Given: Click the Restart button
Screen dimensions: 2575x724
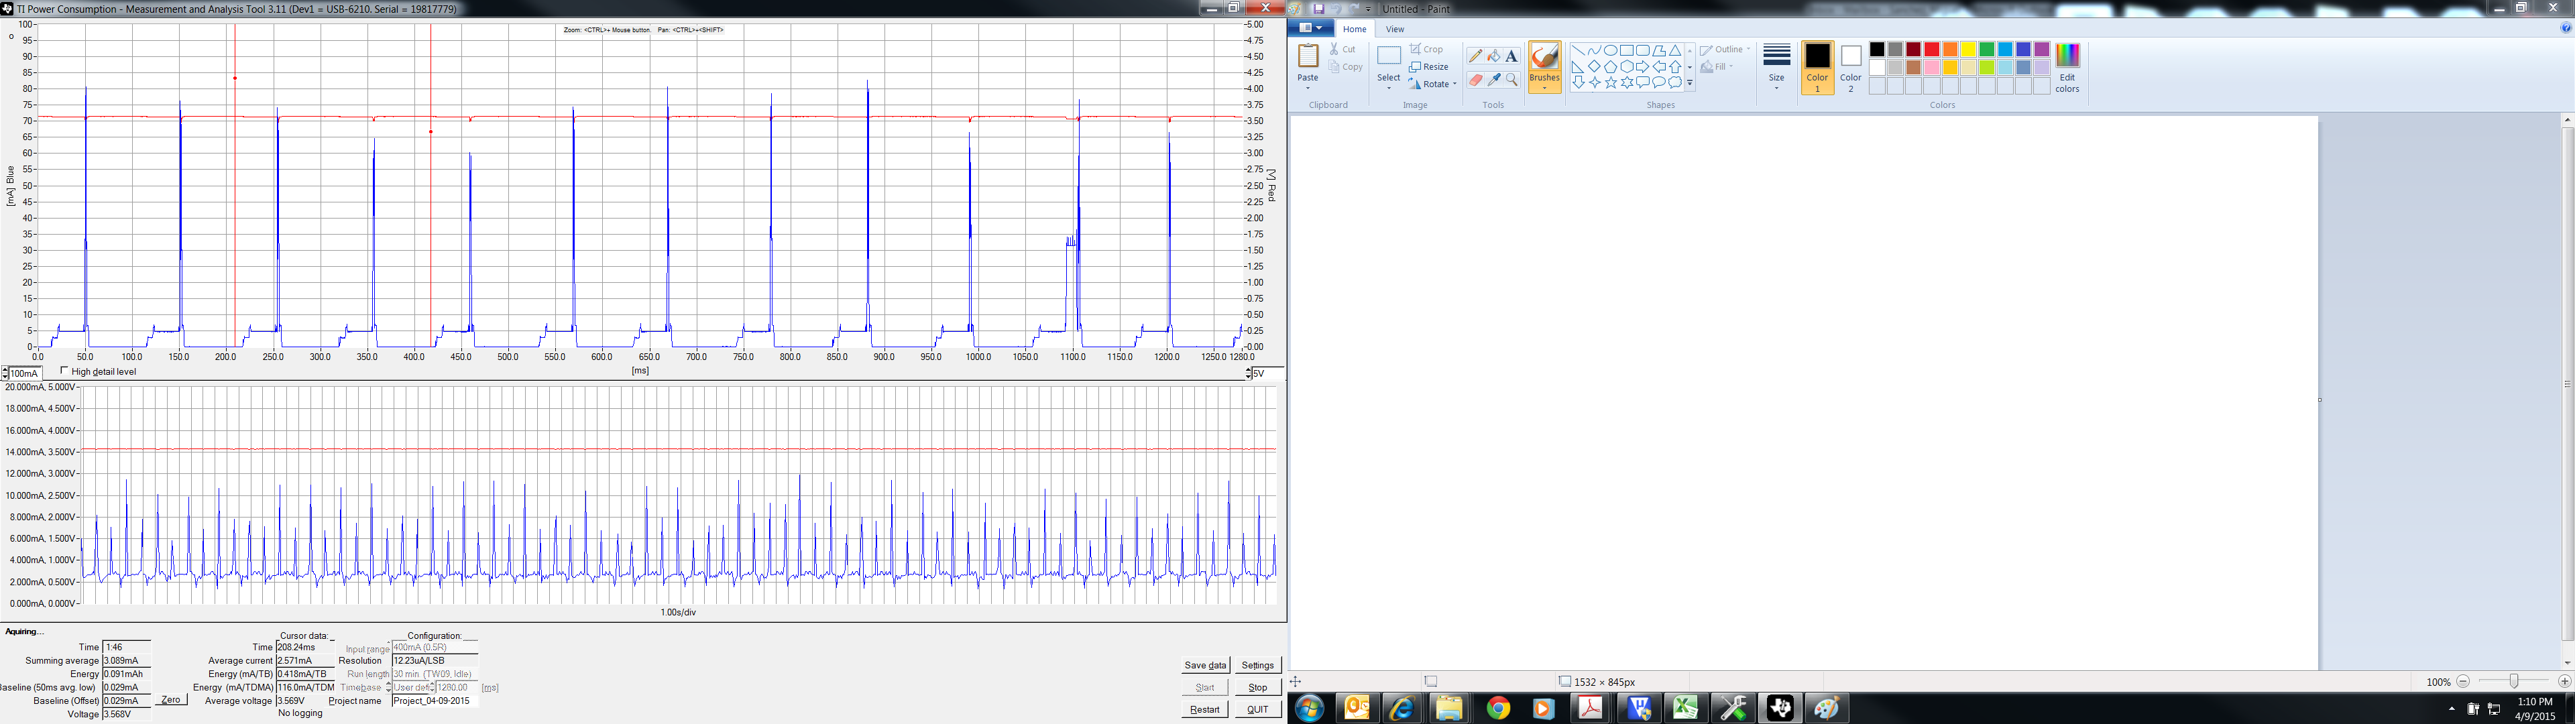Looking at the screenshot, I should 1204,709.
